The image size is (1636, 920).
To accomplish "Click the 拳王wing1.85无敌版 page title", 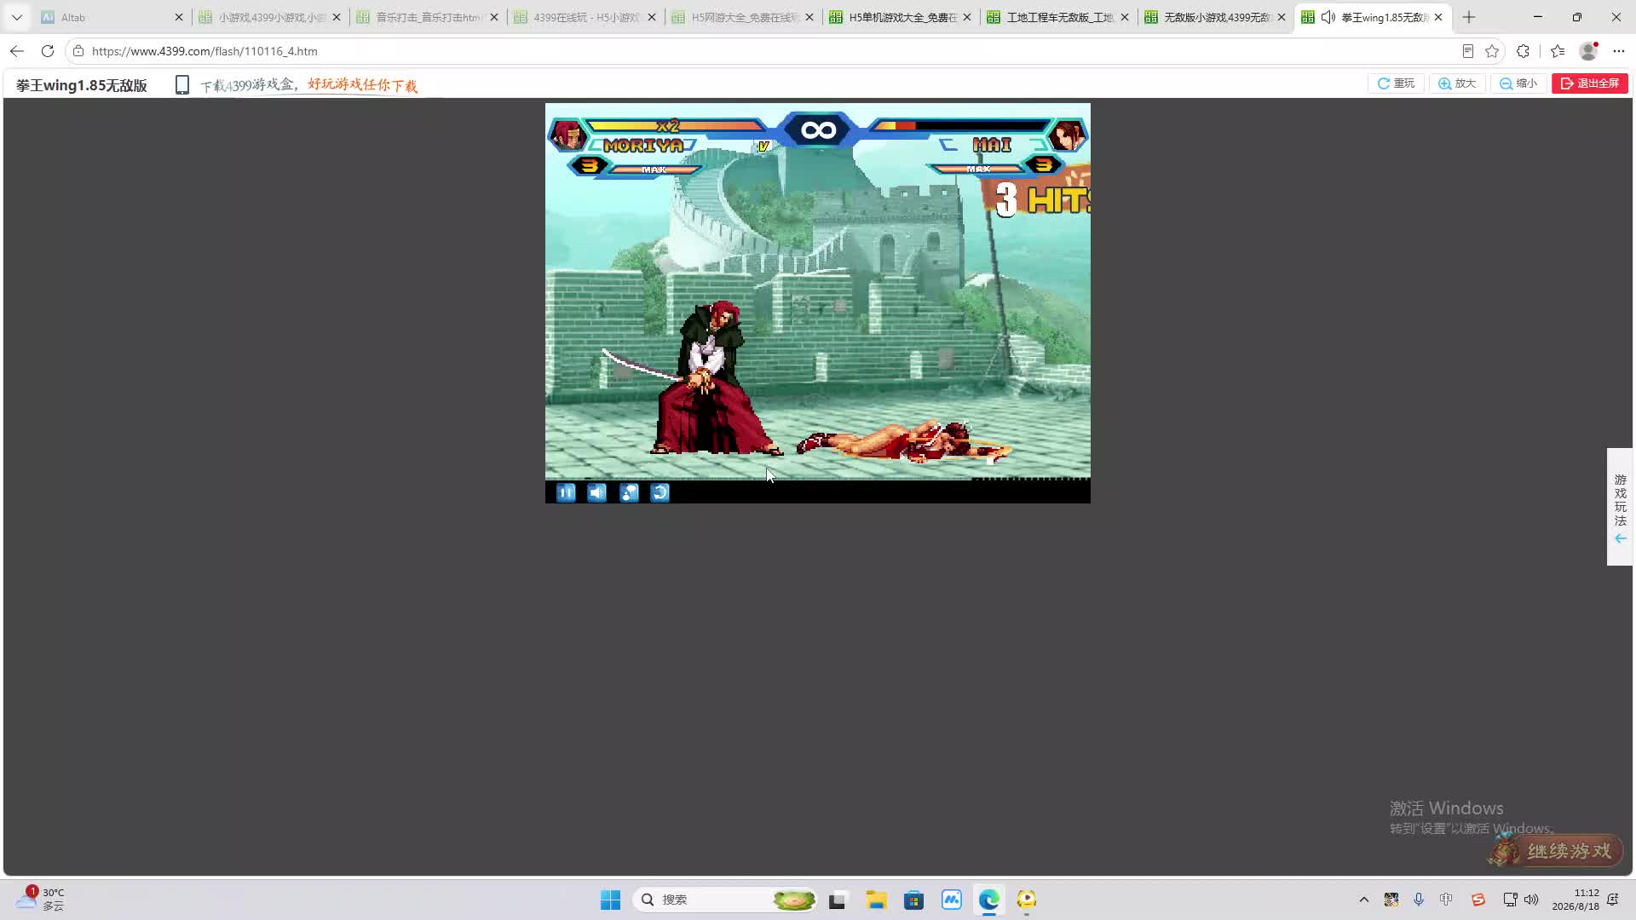I will click(x=82, y=85).
